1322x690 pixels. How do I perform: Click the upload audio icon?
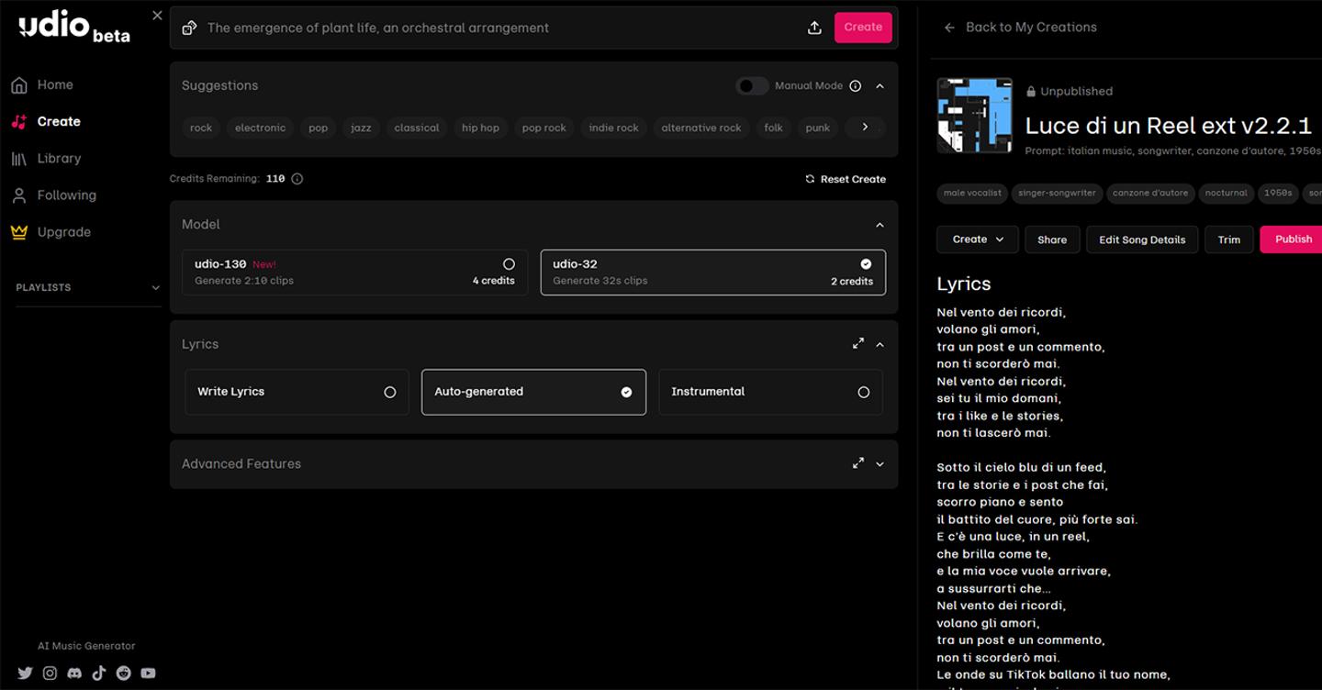click(814, 28)
